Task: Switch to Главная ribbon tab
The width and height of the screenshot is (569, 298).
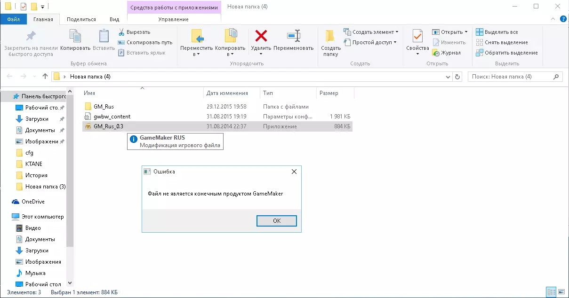Action: click(x=43, y=19)
